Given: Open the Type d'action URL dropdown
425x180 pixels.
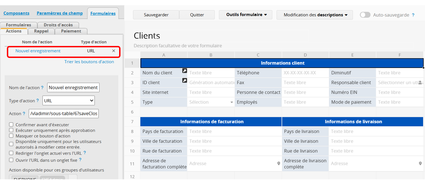Looking at the screenshot, I should (x=69, y=100).
